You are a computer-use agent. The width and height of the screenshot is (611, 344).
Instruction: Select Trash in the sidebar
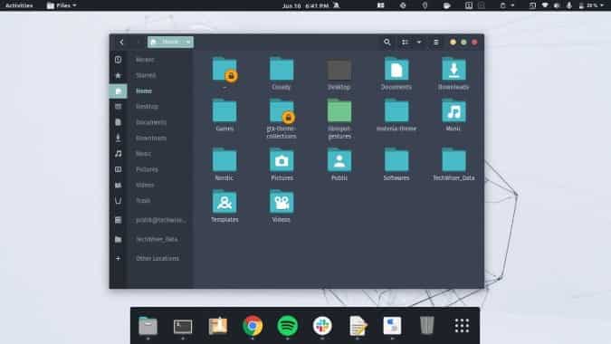click(x=143, y=201)
